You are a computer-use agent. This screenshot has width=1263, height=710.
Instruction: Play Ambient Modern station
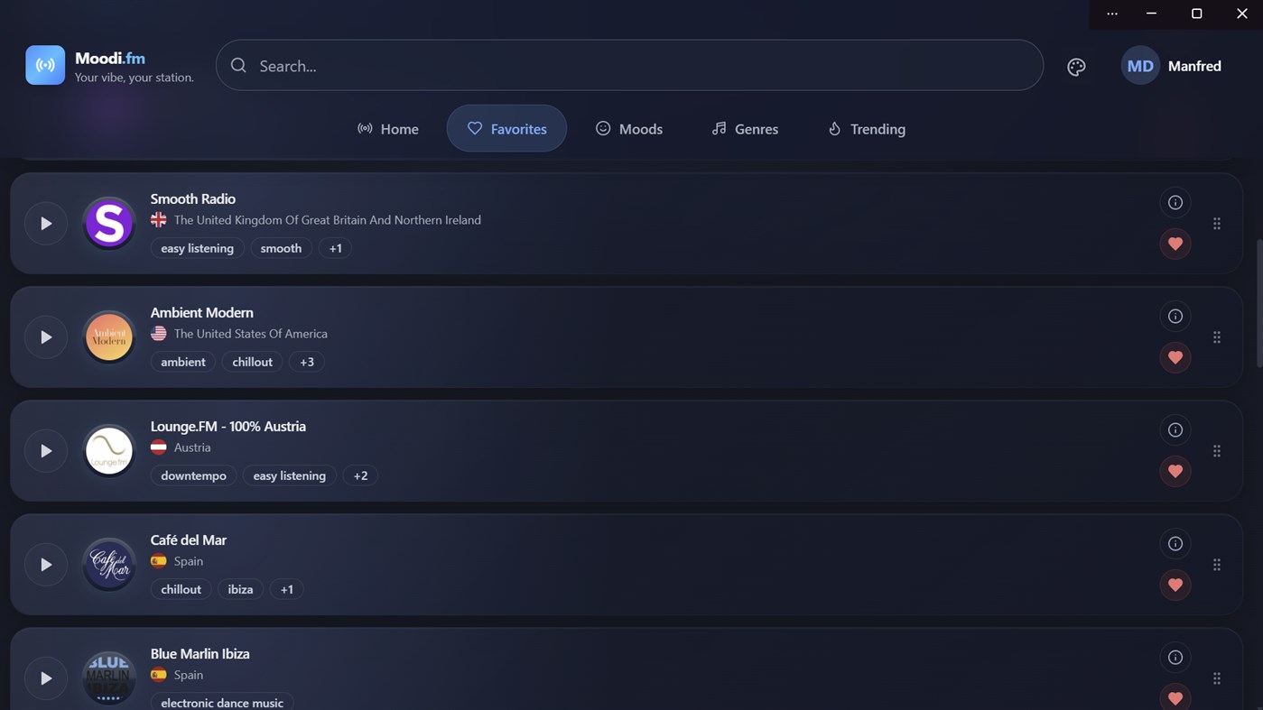(46, 337)
